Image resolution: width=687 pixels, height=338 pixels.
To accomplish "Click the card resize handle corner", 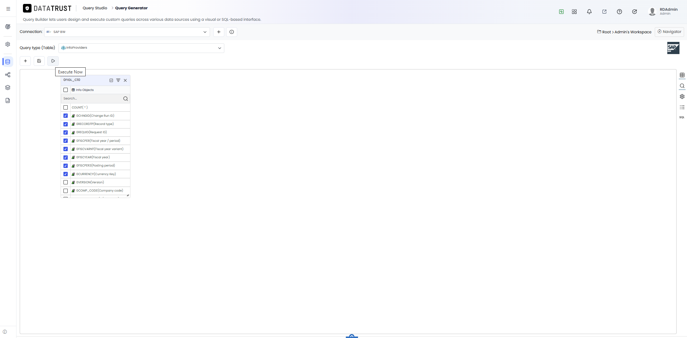I will click(x=128, y=195).
